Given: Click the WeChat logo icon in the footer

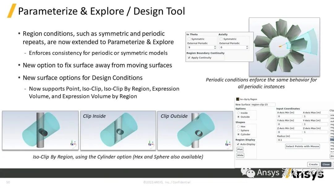Looking at the screenshot, I should click(248, 173).
